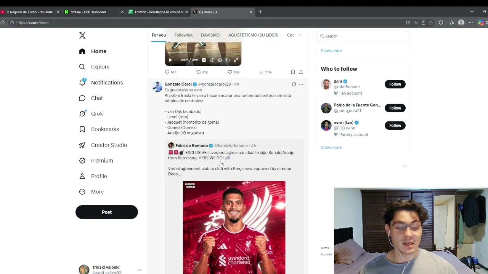
Task: Reply to the post with 144 replies
Action: coord(170,72)
